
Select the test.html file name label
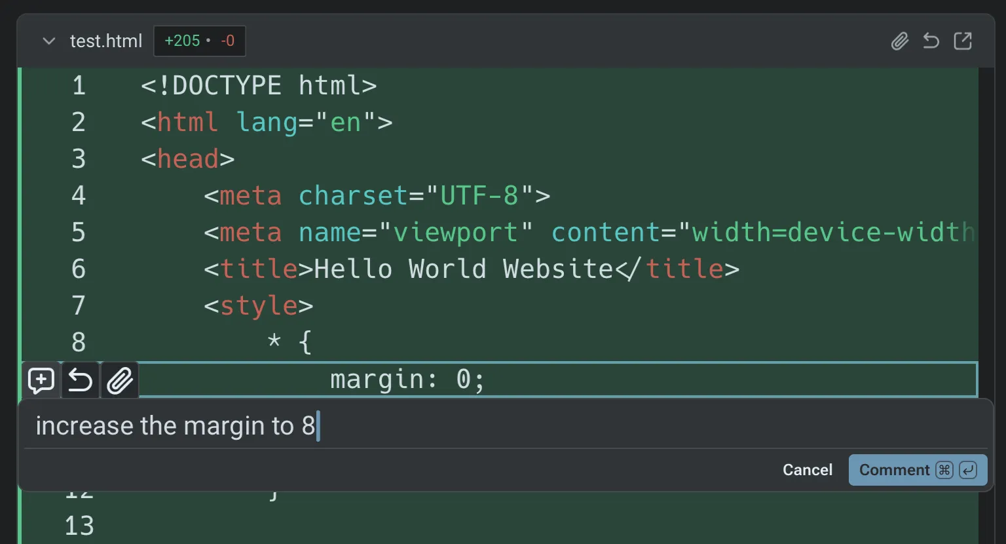pos(106,41)
